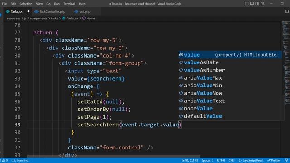Viewport: 290px width, 163px height.
Task: Open the Terminal menu
Action: tap(69, 4)
